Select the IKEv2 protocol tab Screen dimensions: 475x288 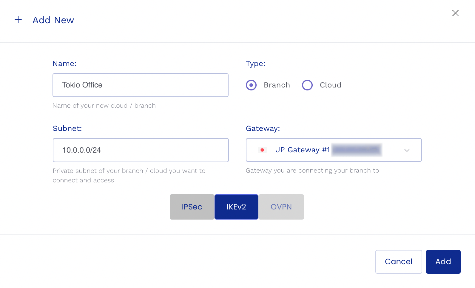point(236,207)
